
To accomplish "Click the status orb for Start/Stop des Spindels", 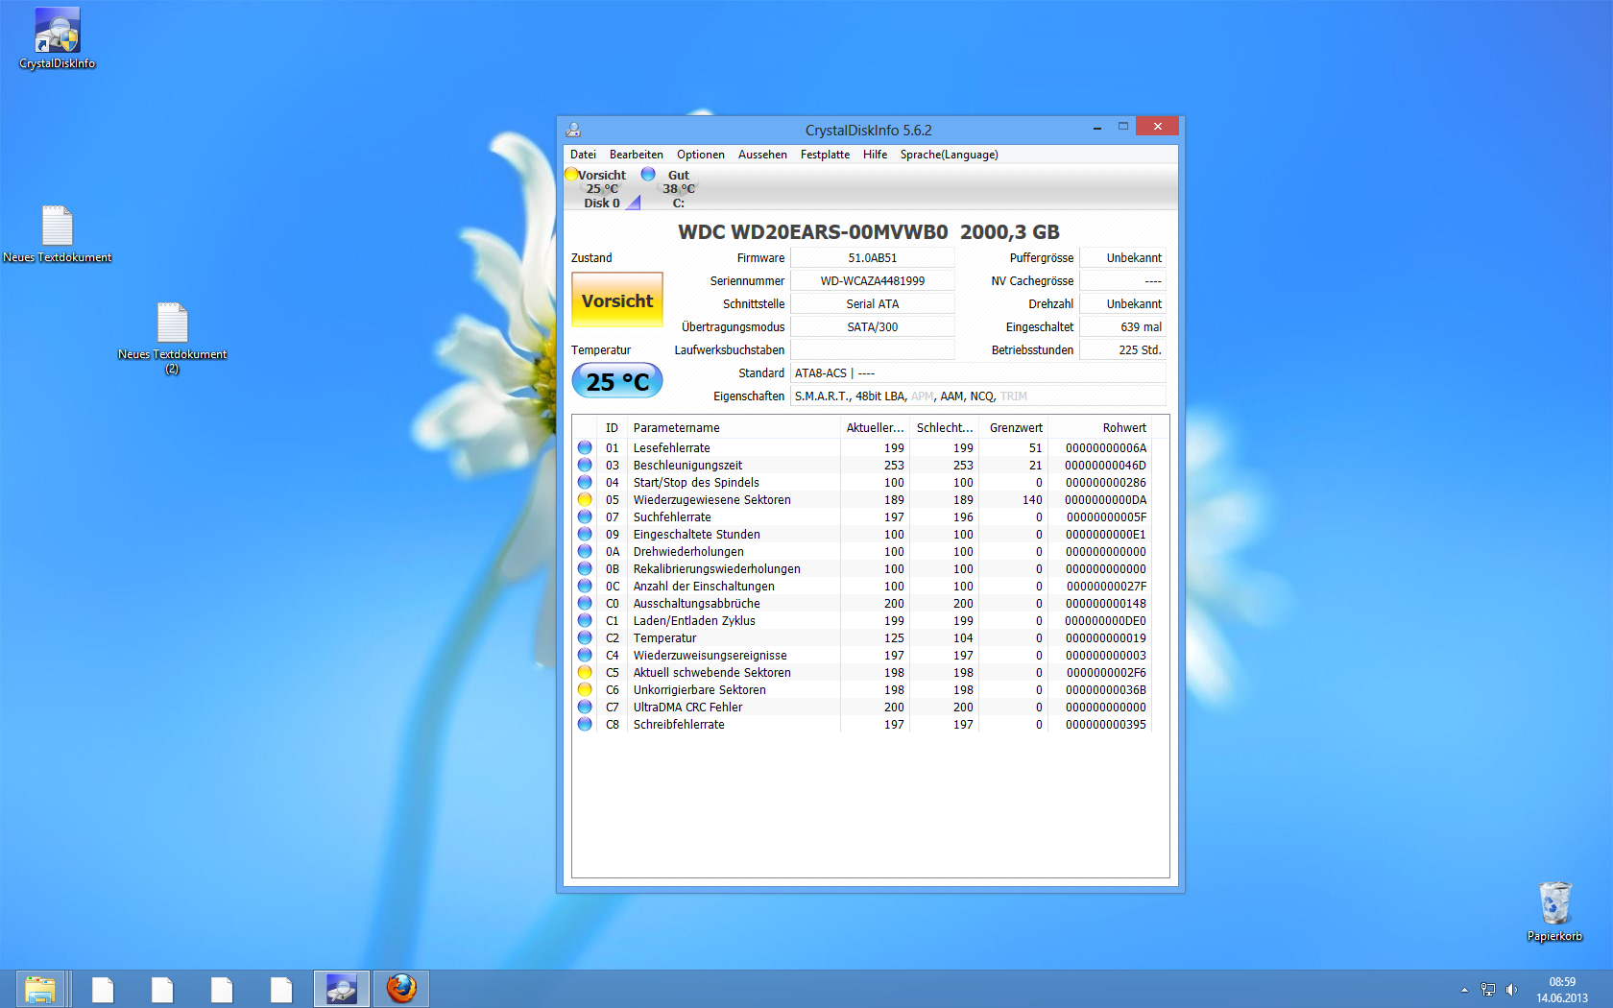I will point(585,483).
